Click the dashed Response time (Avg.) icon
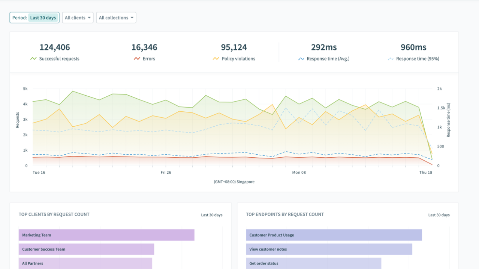 [301, 59]
